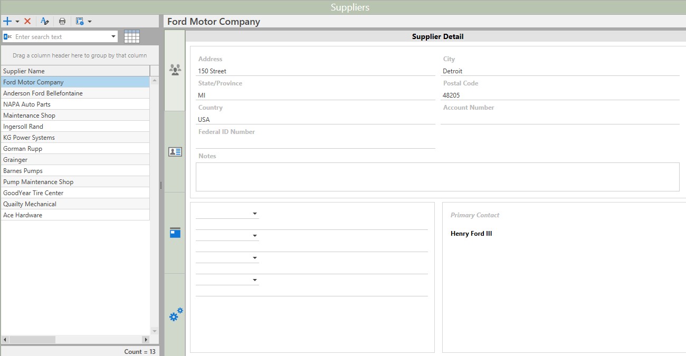Click the printer icon in the toolbar
The image size is (686, 356).
(x=62, y=21)
